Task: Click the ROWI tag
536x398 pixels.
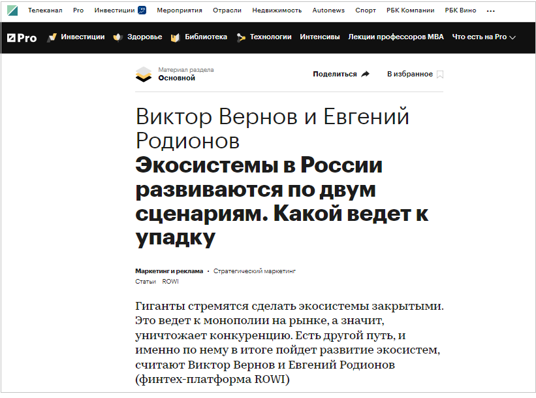Action: 170,281
